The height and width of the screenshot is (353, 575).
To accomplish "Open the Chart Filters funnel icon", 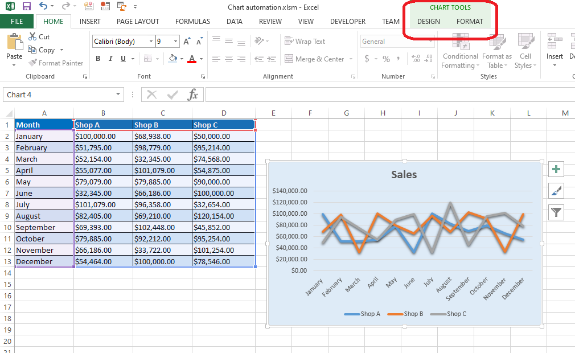I will pos(556,212).
